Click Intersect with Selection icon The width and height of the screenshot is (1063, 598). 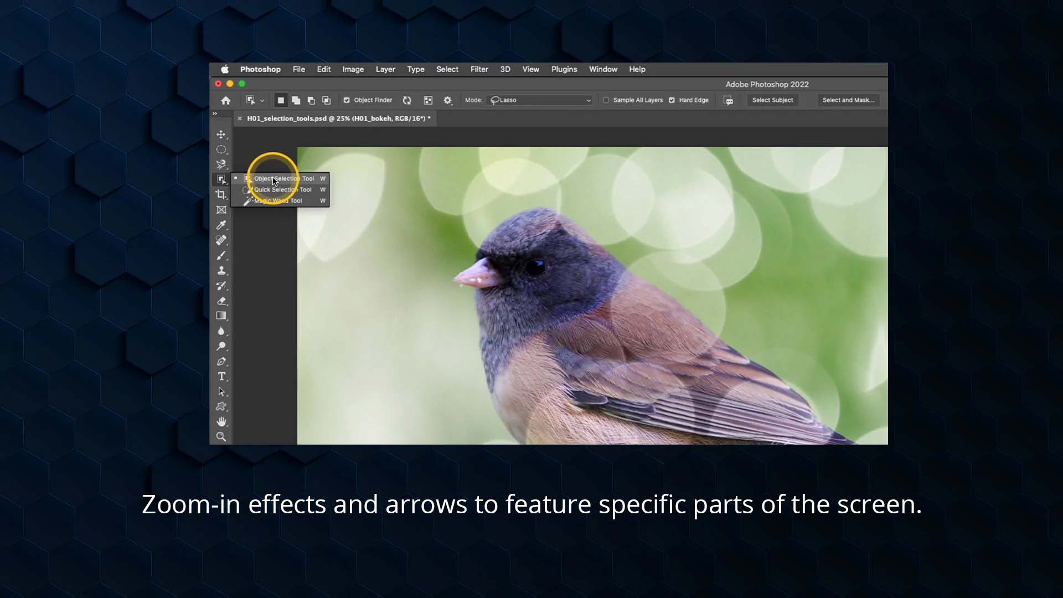pos(327,100)
